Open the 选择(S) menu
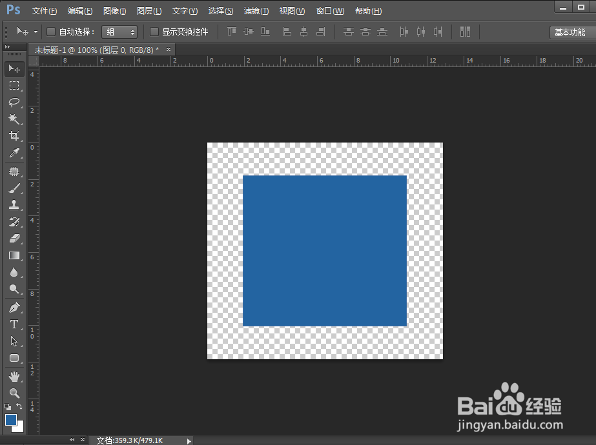 tap(221, 11)
